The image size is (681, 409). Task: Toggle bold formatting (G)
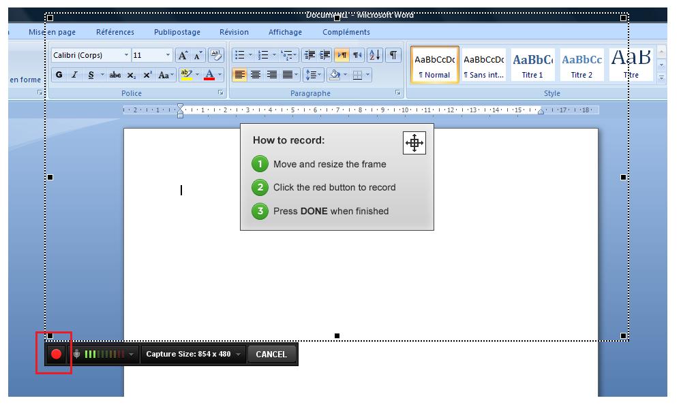[x=59, y=75]
